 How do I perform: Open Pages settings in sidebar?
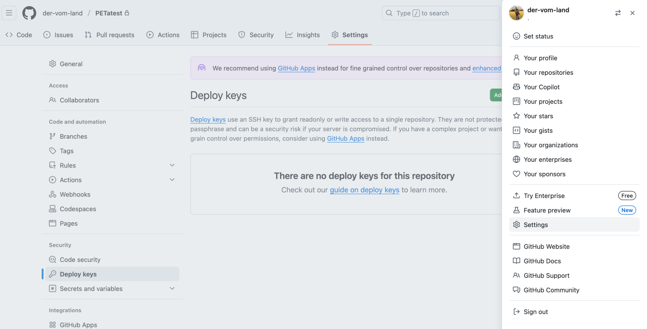point(112,223)
